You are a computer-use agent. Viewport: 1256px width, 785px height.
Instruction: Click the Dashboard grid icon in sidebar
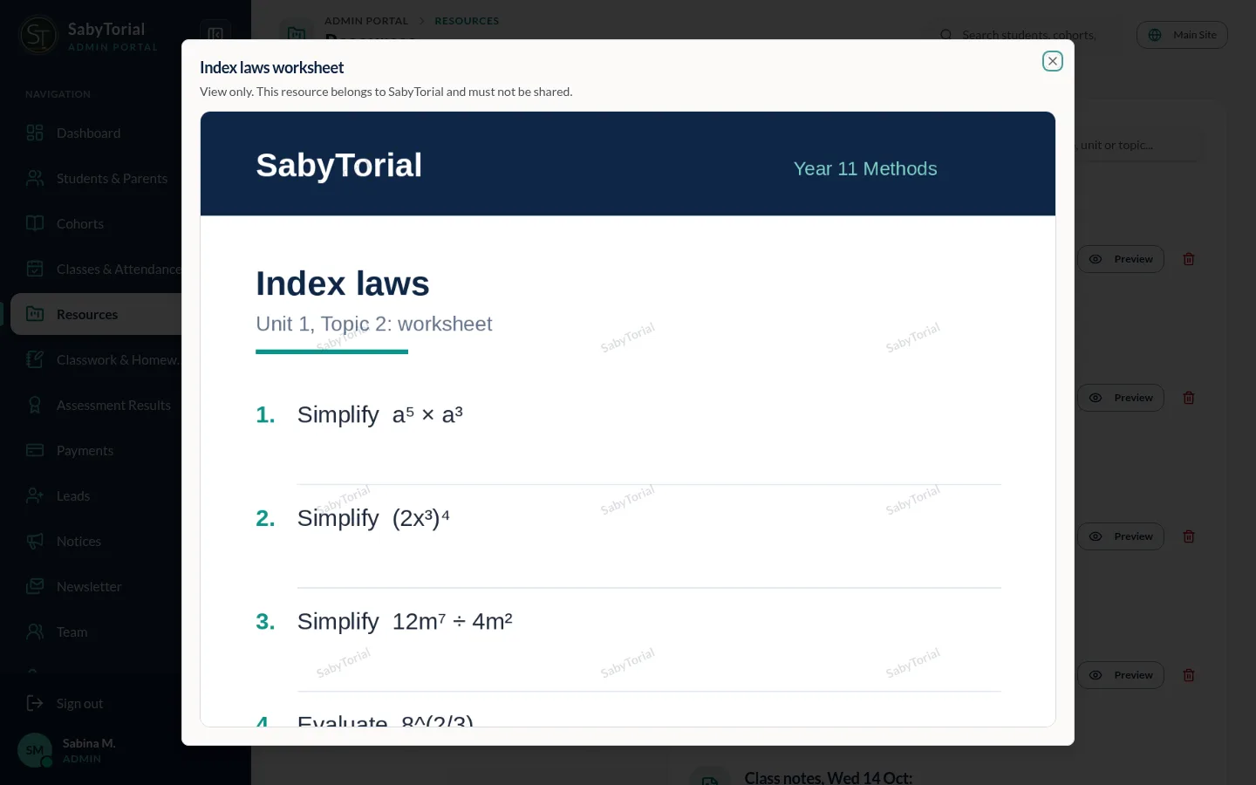click(35, 133)
